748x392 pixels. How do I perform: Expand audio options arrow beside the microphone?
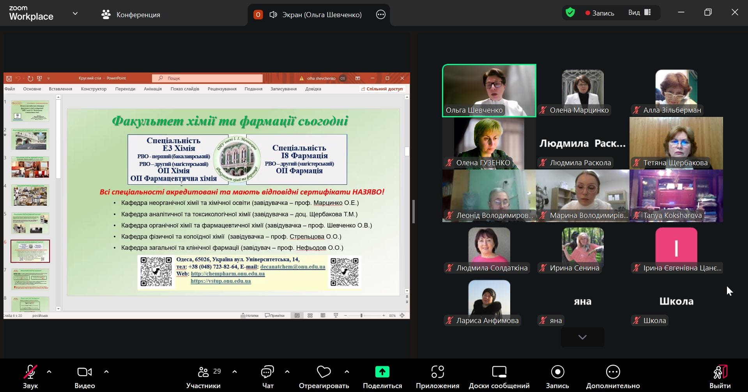click(49, 372)
